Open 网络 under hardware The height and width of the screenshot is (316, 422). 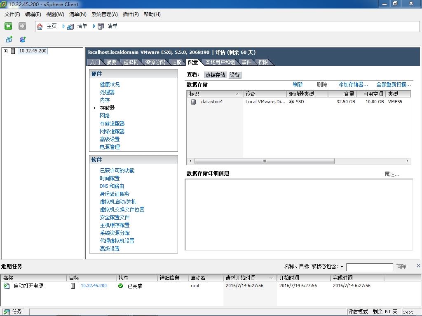[x=105, y=116]
